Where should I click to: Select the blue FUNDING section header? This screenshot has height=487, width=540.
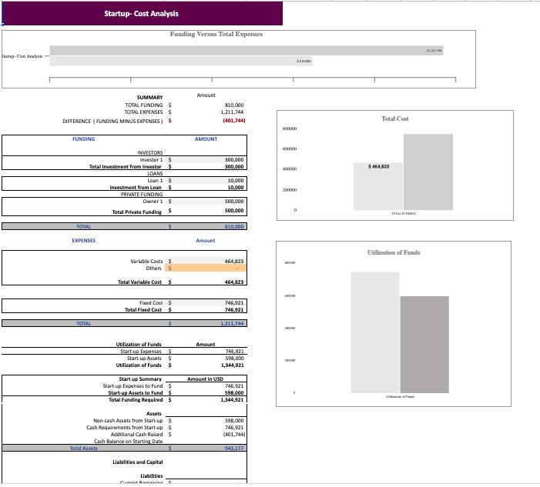tap(84, 139)
